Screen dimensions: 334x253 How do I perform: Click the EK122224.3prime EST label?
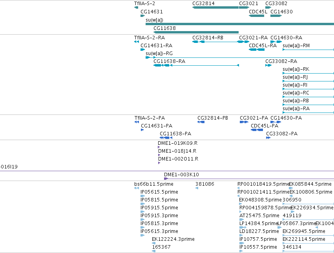coord(173,239)
